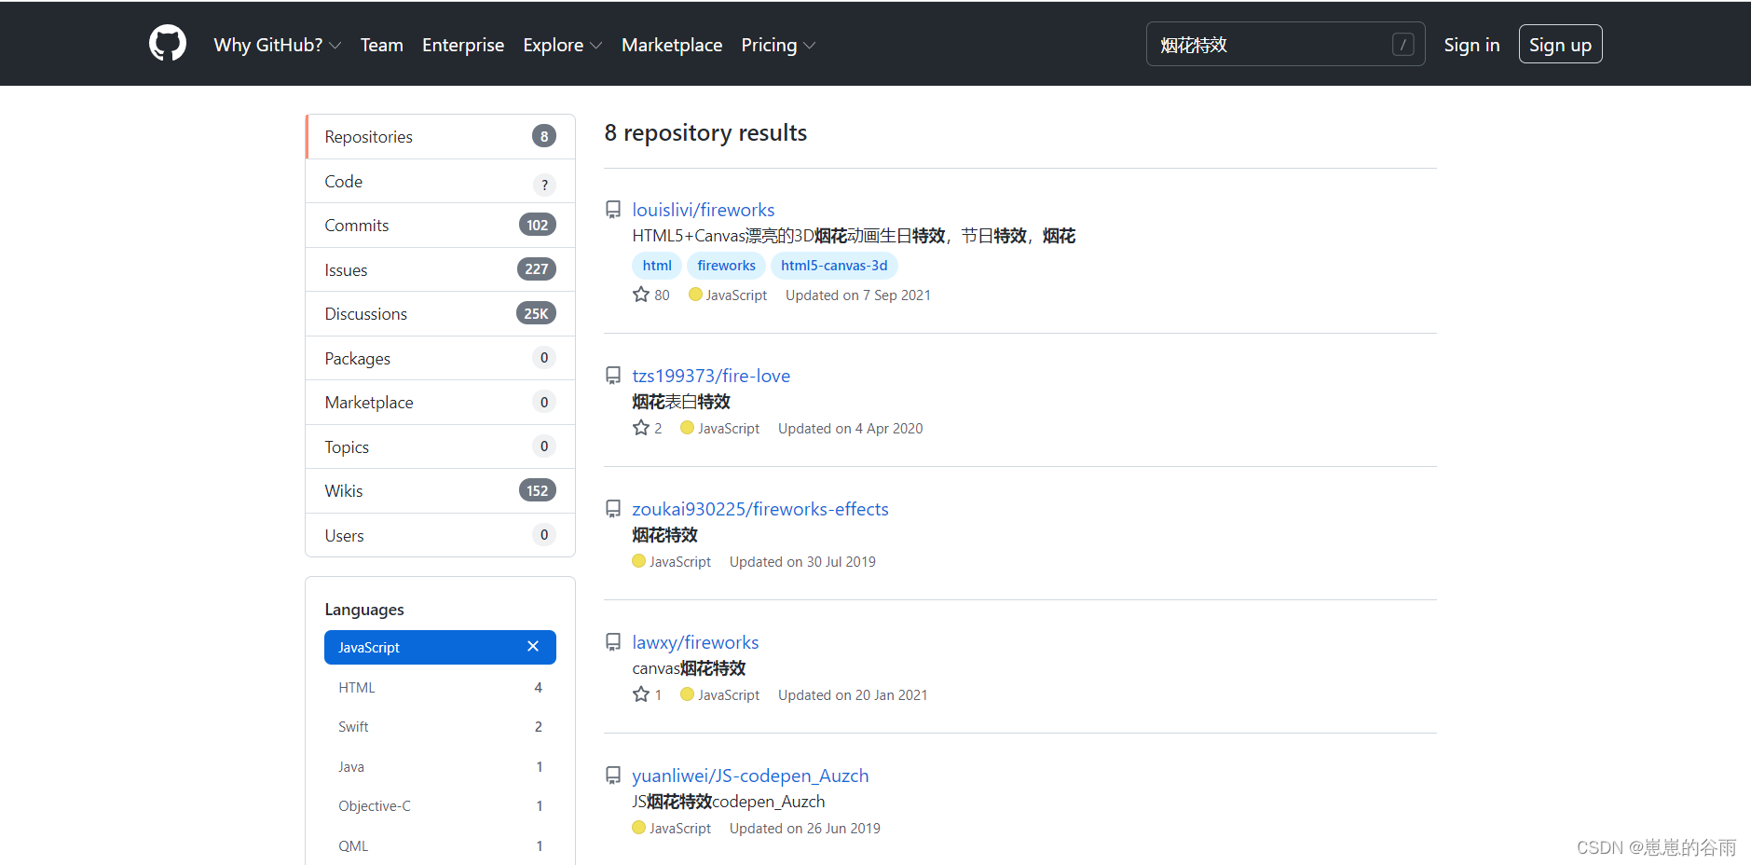This screenshot has width=1751, height=865.
Task: Select the Issues results category
Action: coord(440,270)
